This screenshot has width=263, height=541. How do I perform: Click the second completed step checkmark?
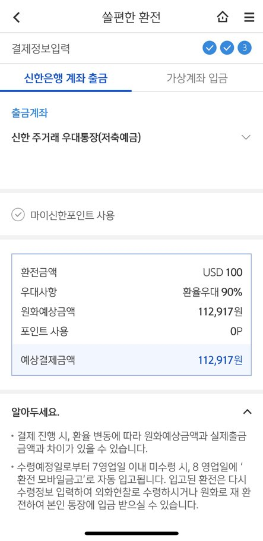pos(227,48)
